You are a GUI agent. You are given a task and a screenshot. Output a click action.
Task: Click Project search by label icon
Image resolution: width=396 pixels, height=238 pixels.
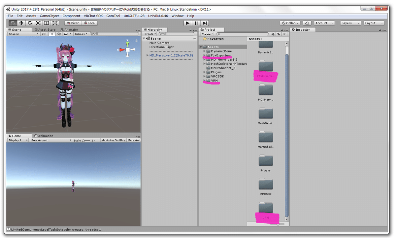tap(279, 34)
